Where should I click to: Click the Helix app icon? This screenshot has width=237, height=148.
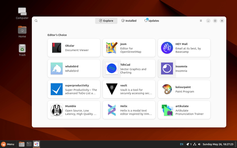point(112,110)
